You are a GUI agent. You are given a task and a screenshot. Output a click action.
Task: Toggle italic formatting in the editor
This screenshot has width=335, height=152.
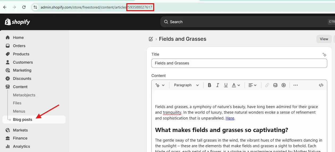[217, 85]
